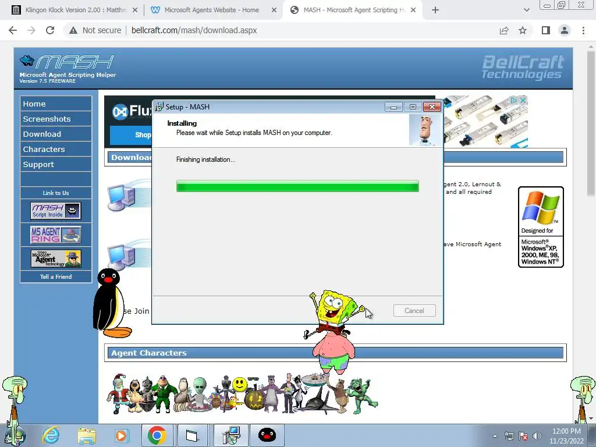Image resolution: width=596 pixels, height=447 pixels.
Task: Switch to Chrome on the taskbar
Action: (157, 435)
